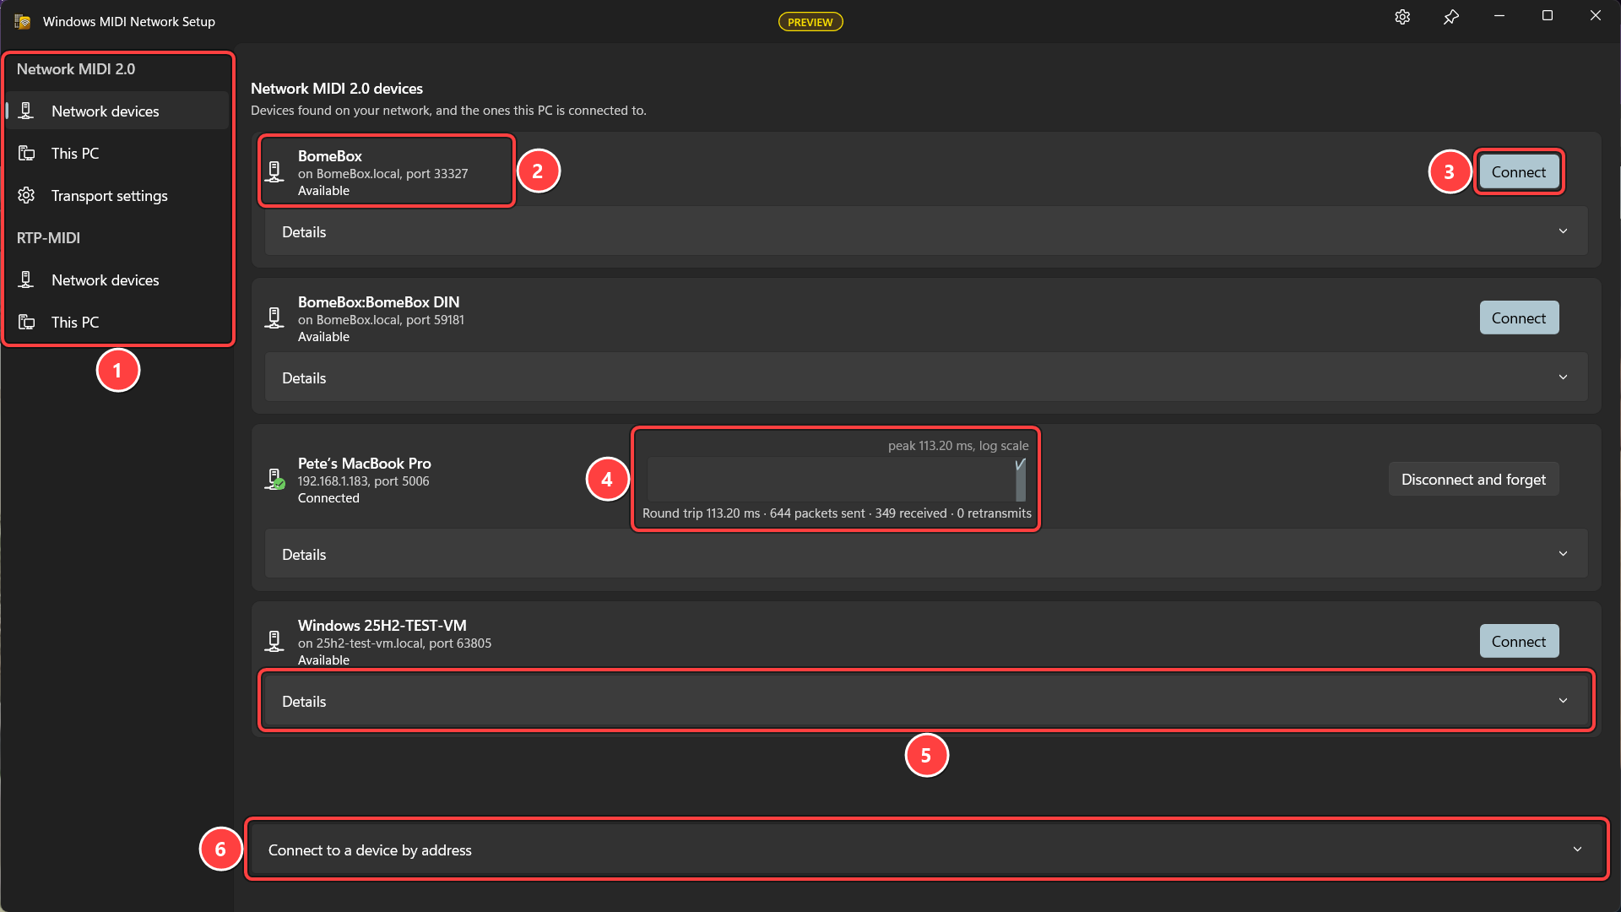The image size is (1621, 912).
Task: Connect to BomeBox:BomeBox DIN
Action: click(x=1519, y=318)
